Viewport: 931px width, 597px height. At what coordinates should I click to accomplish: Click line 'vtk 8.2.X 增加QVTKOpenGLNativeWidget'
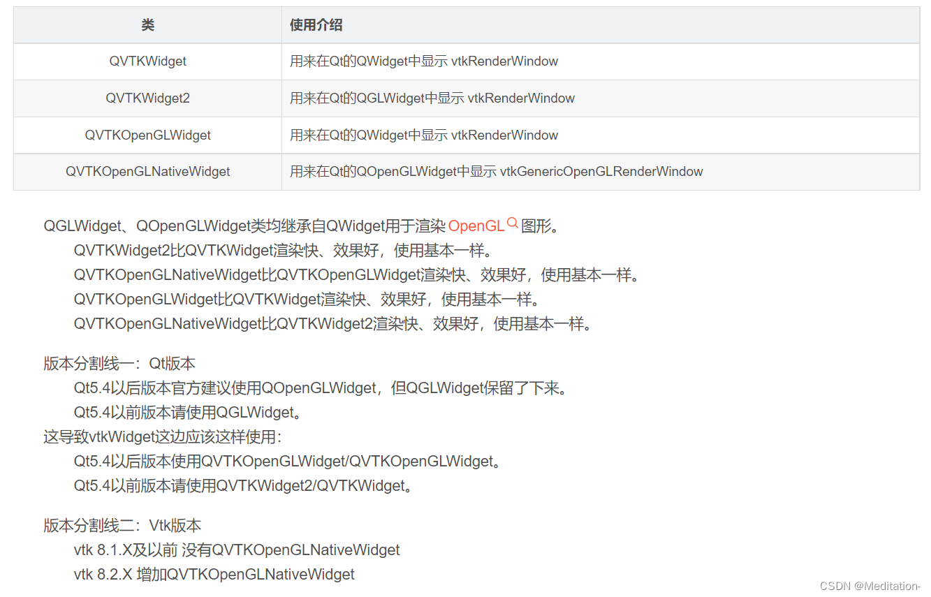click(x=214, y=575)
